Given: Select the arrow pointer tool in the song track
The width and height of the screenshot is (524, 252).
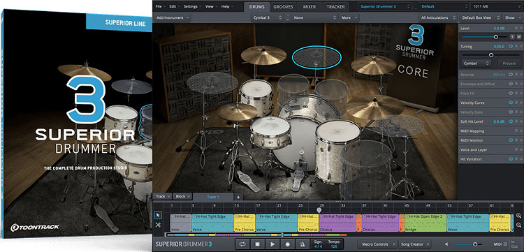Looking at the screenshot, I should pyautogui.click(x=158, y=215).
